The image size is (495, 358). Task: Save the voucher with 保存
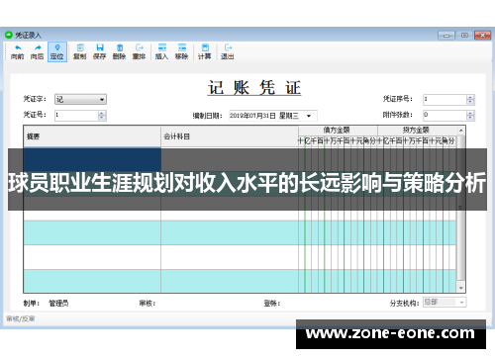pos(99,52)
